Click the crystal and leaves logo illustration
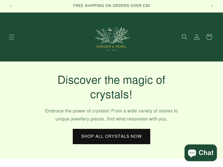This screenshot has width=223, height=167. pyautogui.click(x=112, y=35)
